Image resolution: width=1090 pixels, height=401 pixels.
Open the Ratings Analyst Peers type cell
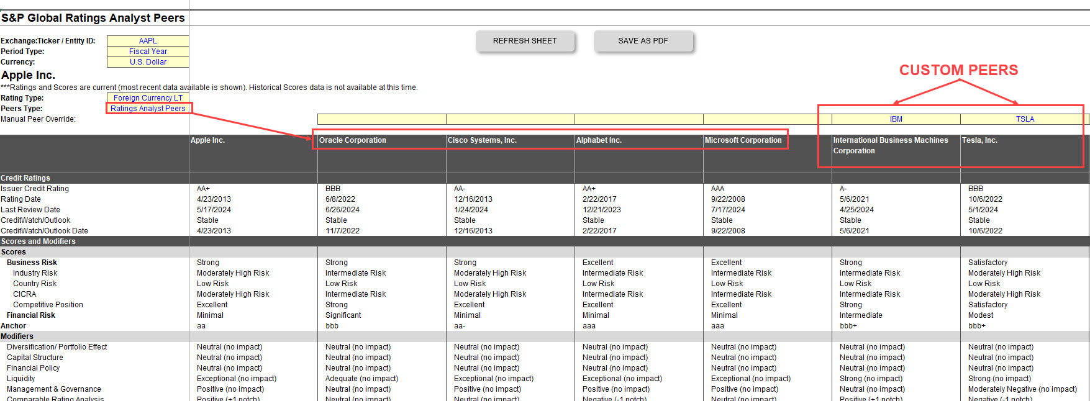tap(148, 109)
